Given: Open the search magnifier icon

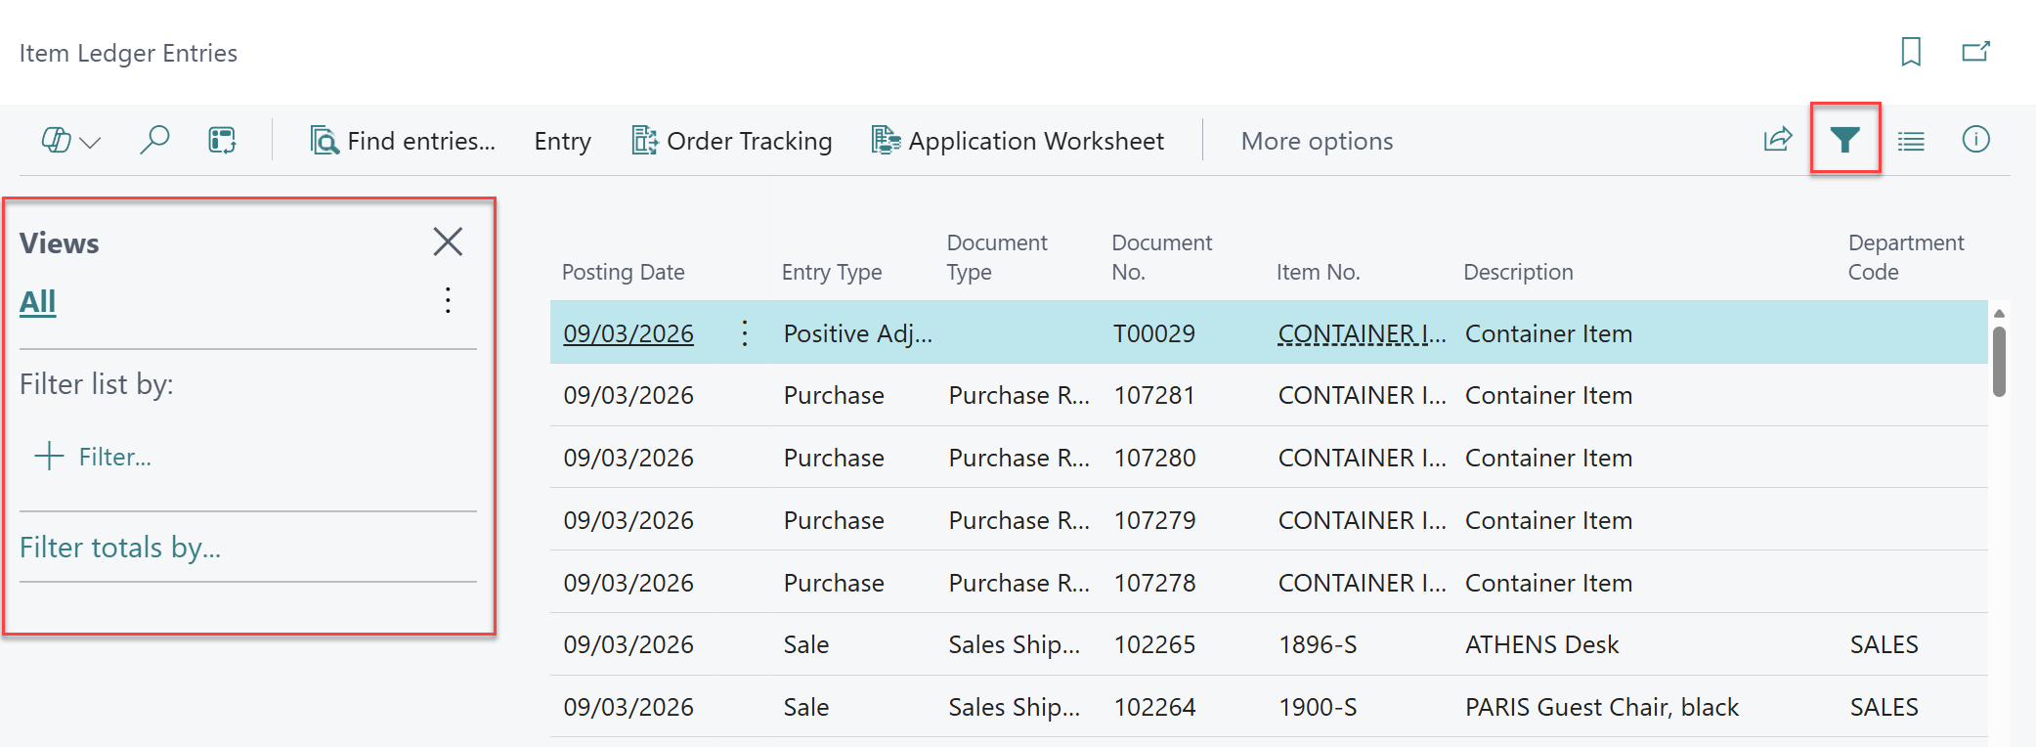Looking at the screenshot, I should 154,140.
